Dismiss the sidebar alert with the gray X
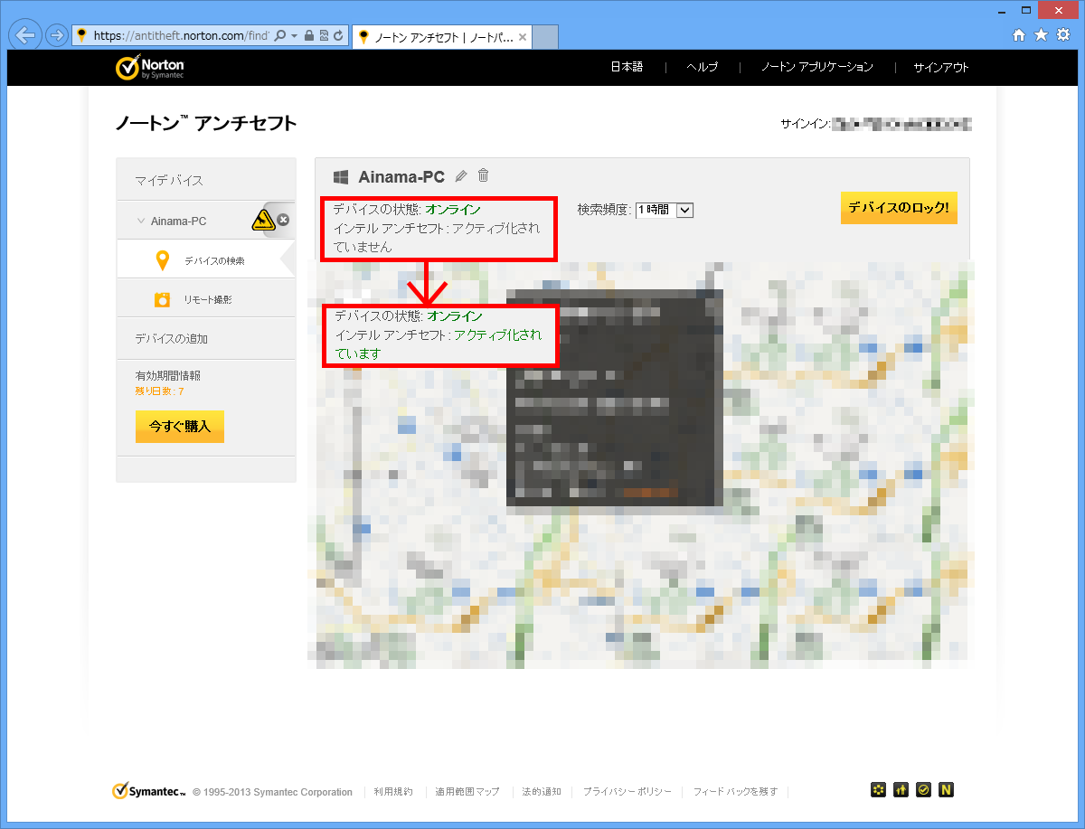 [283, 220]
